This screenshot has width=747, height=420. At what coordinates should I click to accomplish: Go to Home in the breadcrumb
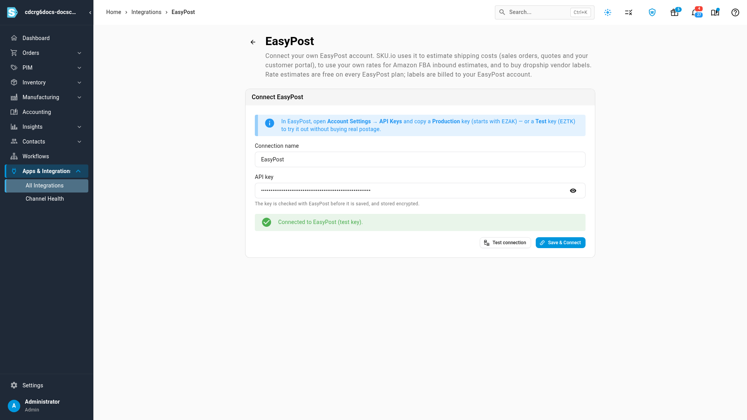coord(114,12)
